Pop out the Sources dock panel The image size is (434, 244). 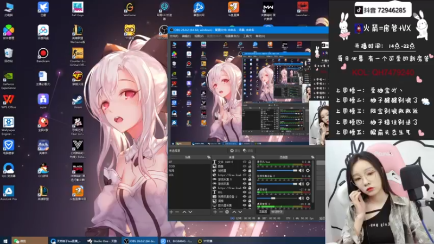(253, 157)
